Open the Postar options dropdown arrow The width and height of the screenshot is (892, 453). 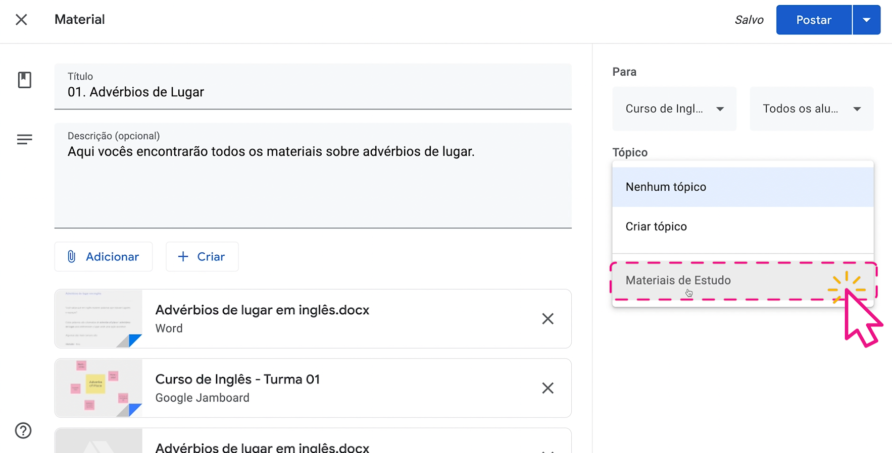coord(867,20)
